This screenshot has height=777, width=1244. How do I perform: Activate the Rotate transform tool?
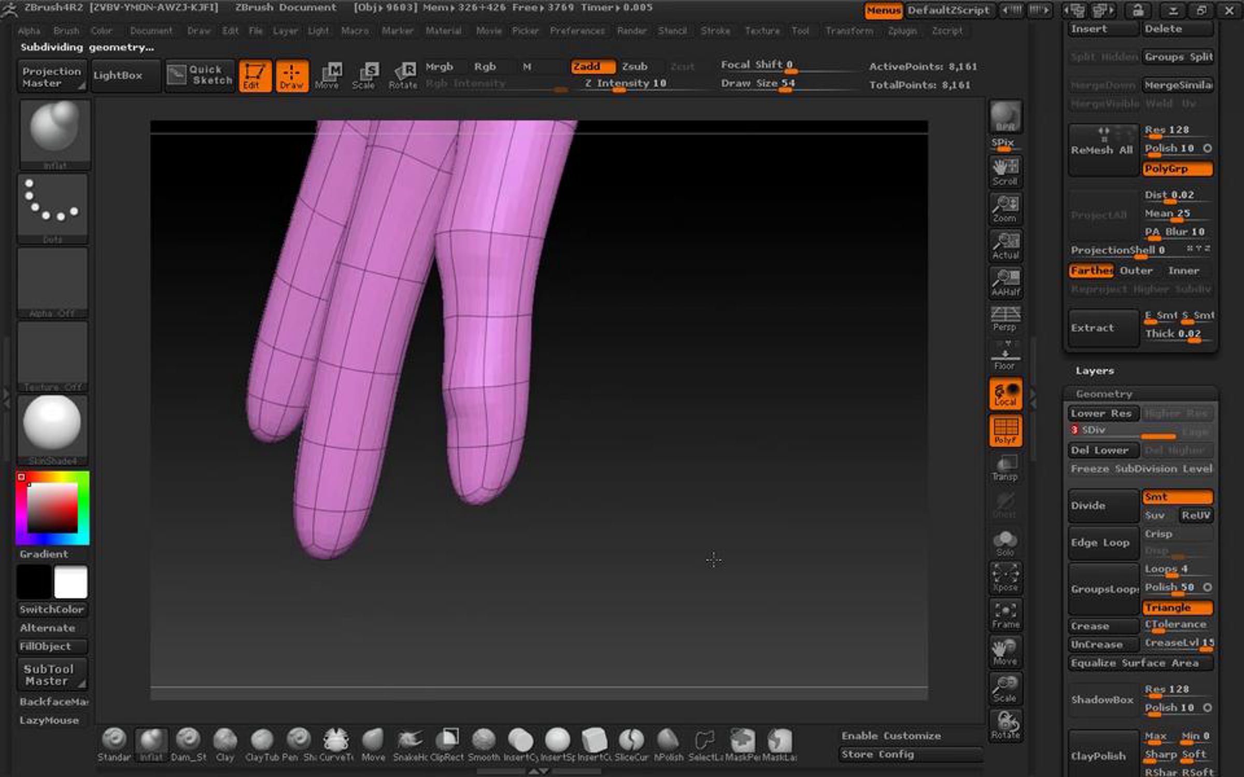[x=403, y=76]
